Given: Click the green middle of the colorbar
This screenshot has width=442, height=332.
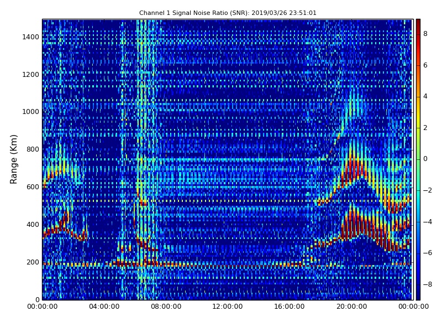Looking at the screenshot, I should 418,159.
